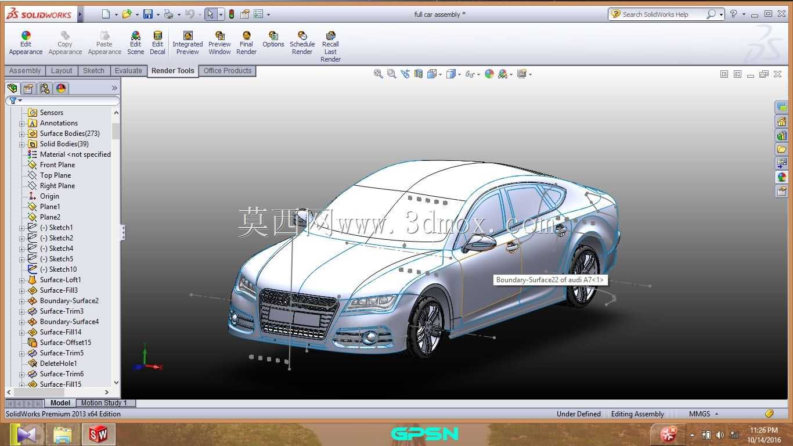Image resolution: width=793 pixels, height=446 pixels.
Task: Open the feature tree filter dropdown
Action: coord(20,100)
